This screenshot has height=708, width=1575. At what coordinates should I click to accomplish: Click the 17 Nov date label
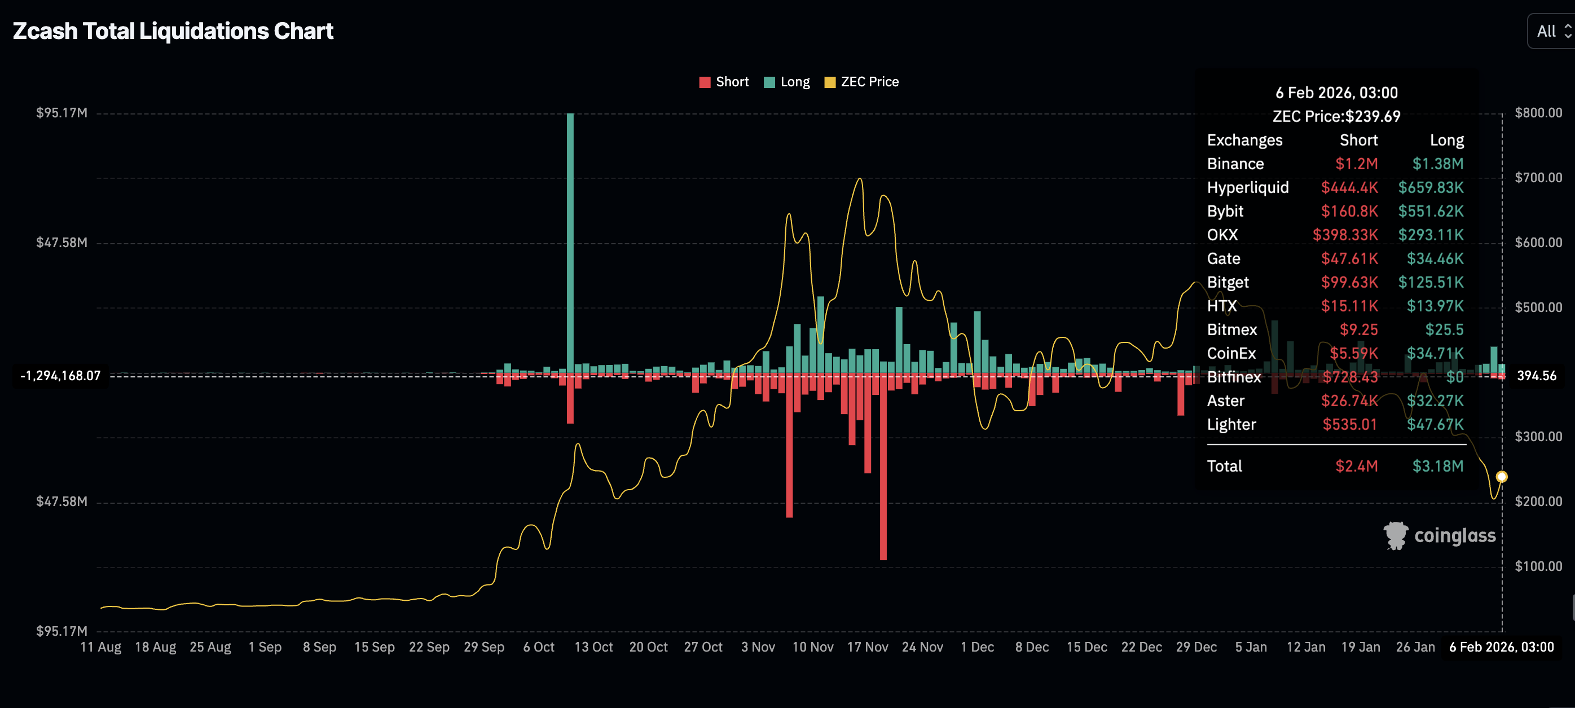(867, 647)
